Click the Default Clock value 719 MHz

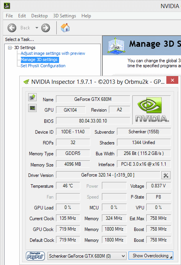68,240
